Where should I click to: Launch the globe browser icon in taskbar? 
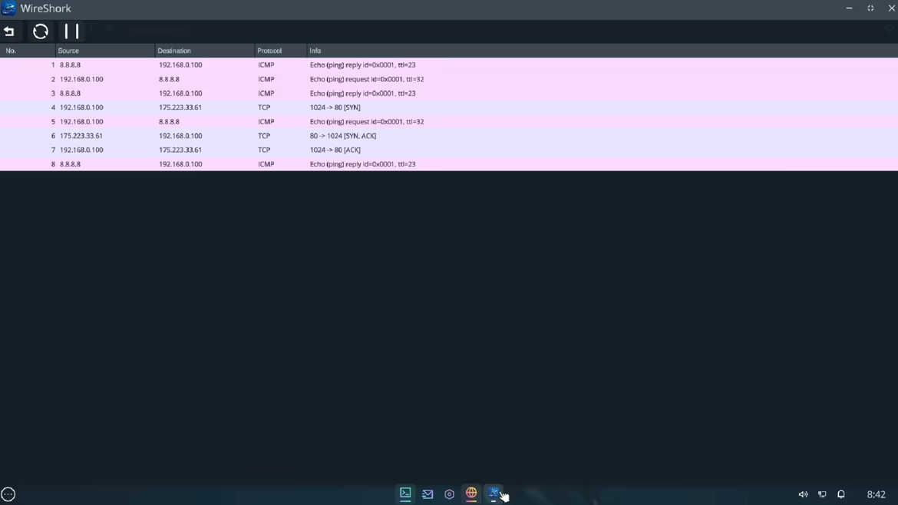(471, 493)
